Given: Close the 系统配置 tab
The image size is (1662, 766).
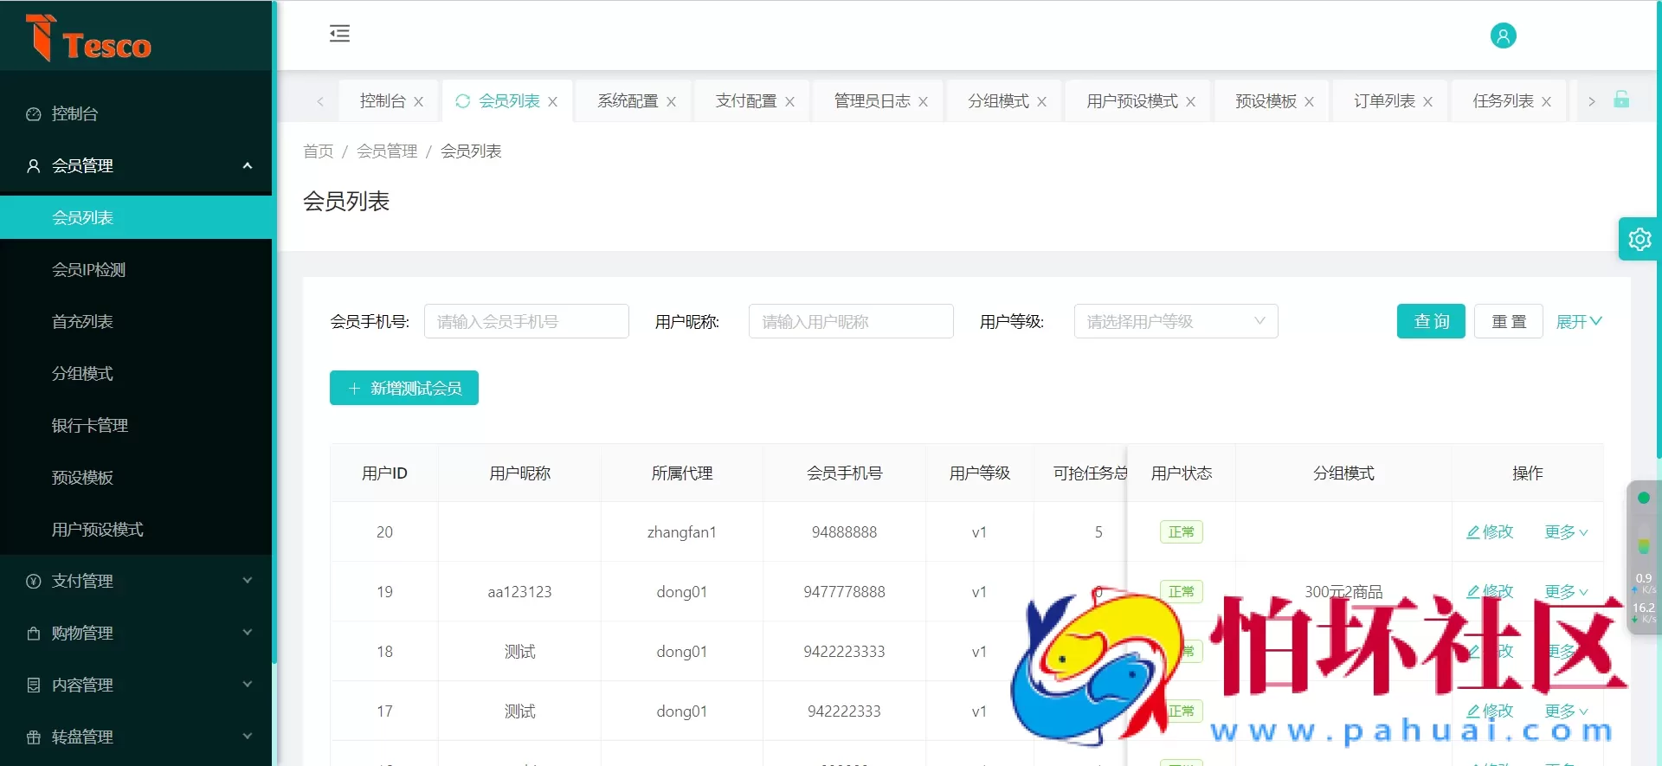Looking at the screenshot, I should click(671, 101).
